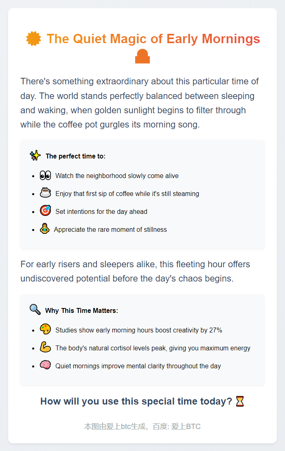Click the pink brain icon
The width and height of the screenshot is (285, 451).
(x=45, y=365)
